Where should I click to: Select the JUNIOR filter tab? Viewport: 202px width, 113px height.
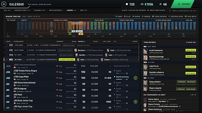point(71,10)
